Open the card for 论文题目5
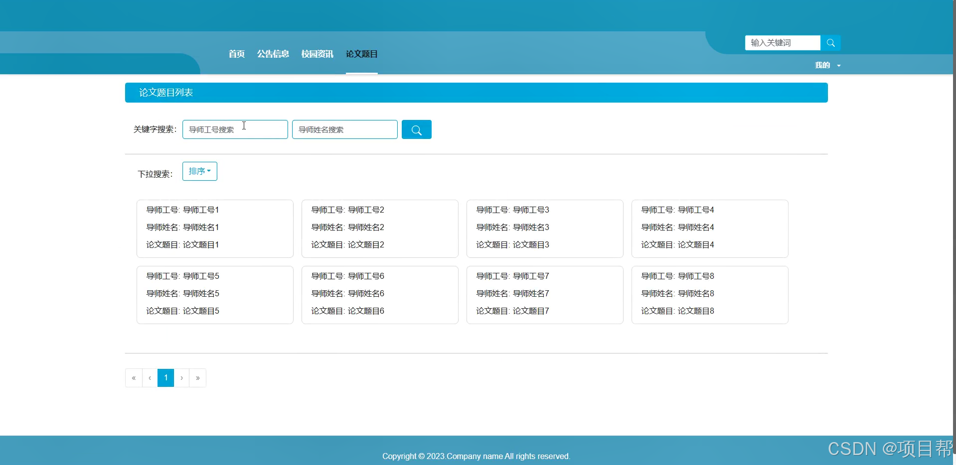956x465 pixels. 215,295
